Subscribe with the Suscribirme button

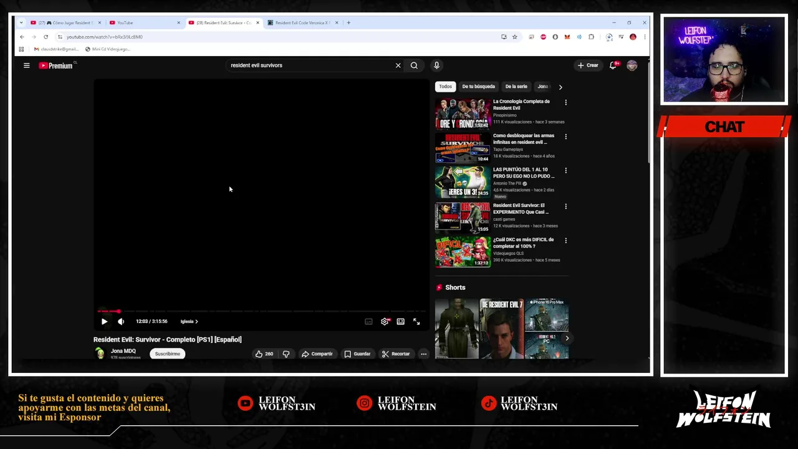click(x=167, y=354)
